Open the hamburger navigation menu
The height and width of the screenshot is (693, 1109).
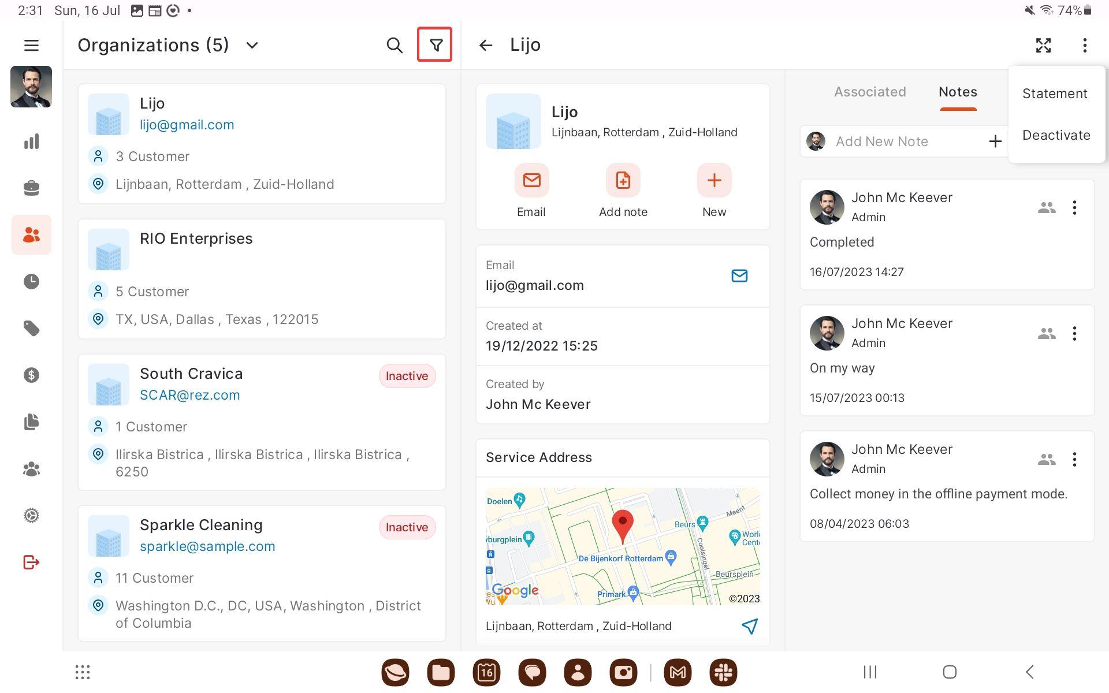point(31,45)
